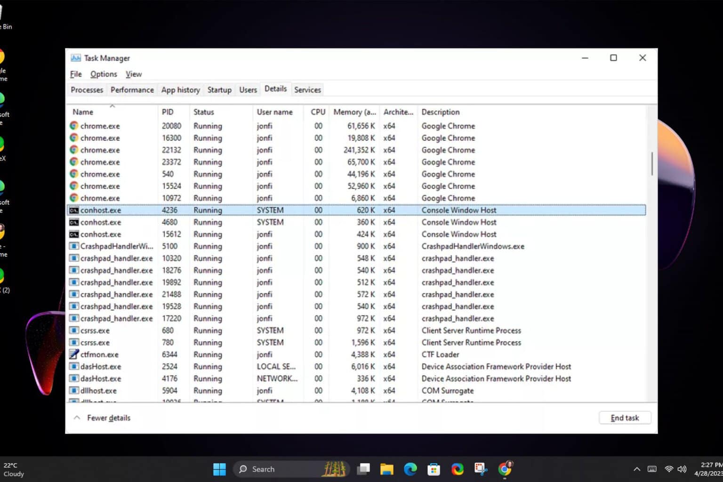This screenshot has height=482, width=723.
Task: Sort by Memory column header
Action: [x=354, y=112]
